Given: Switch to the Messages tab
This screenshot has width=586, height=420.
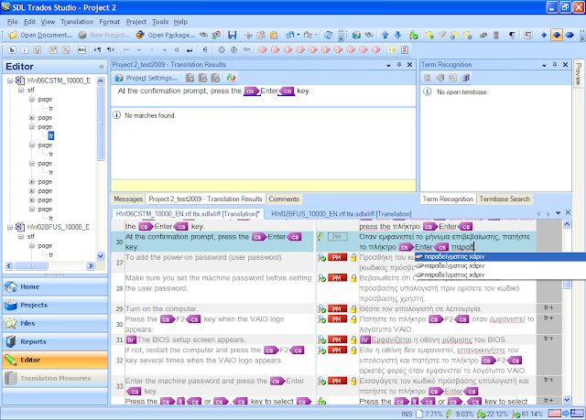Looking at the screenshot, I should click(x=128, y=199).
